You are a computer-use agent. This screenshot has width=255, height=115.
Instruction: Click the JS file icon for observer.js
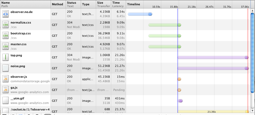(6, 79)
